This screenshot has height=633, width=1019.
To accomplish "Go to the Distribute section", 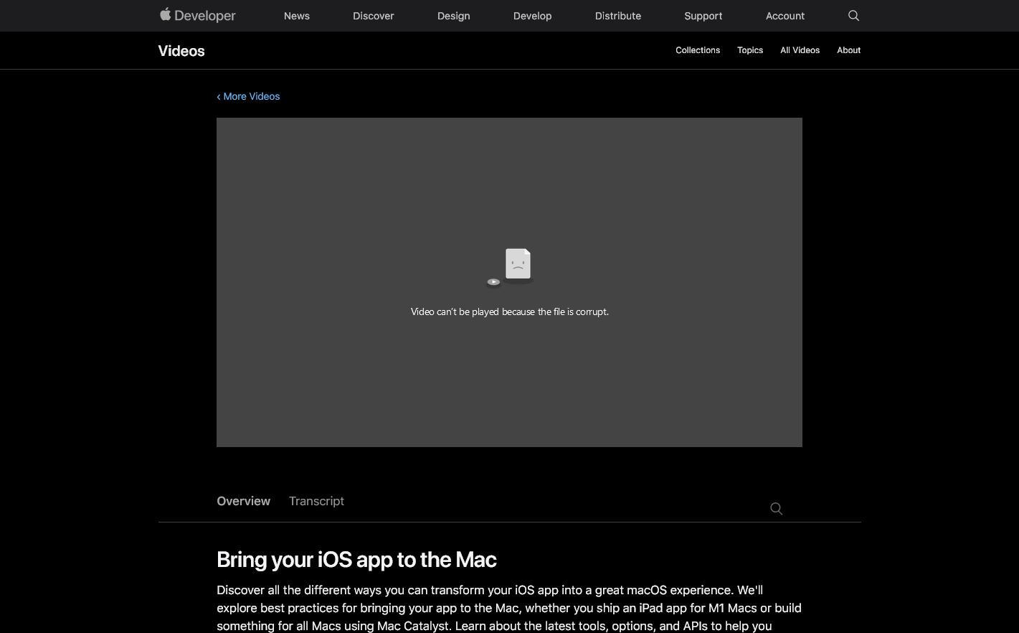I will pos(617,16).
